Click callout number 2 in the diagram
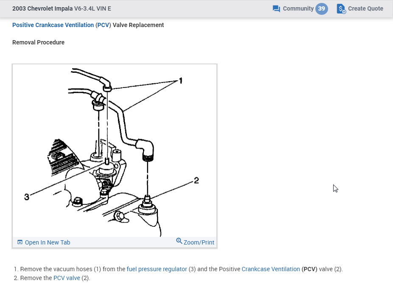Image resolution: width=393 pixels, height=283 pixels. coord(196,180)
